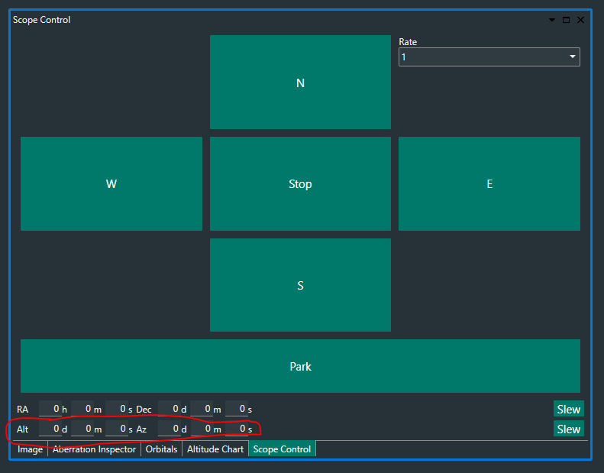Focus the Alt minutes field
The image size is (604, 473).
(82, 429)
